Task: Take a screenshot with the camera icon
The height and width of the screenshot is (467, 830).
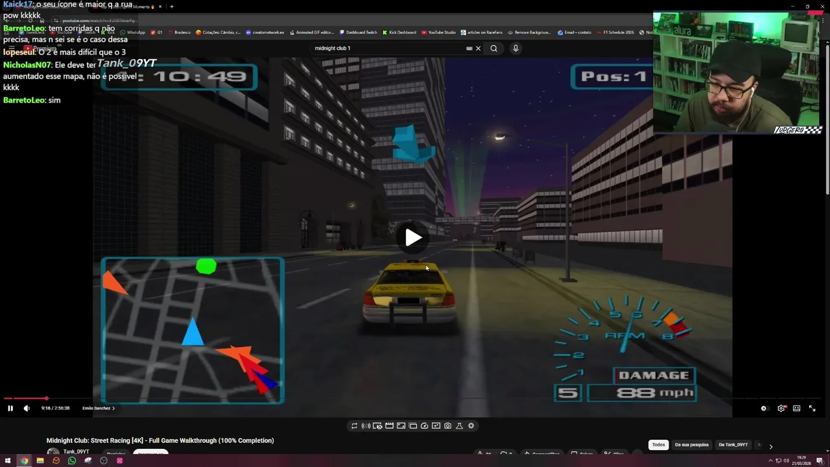Action: [447, 425]
